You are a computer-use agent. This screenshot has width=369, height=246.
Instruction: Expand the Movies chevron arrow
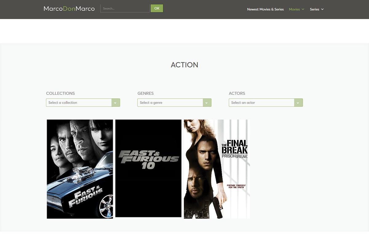(x=303, y=9)
